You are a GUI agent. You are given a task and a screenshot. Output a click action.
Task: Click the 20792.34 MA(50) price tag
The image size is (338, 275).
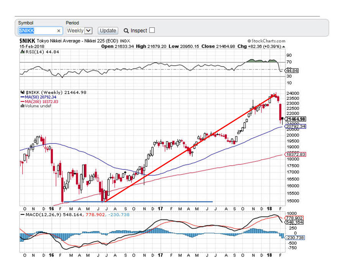click(x=295, y=126)
